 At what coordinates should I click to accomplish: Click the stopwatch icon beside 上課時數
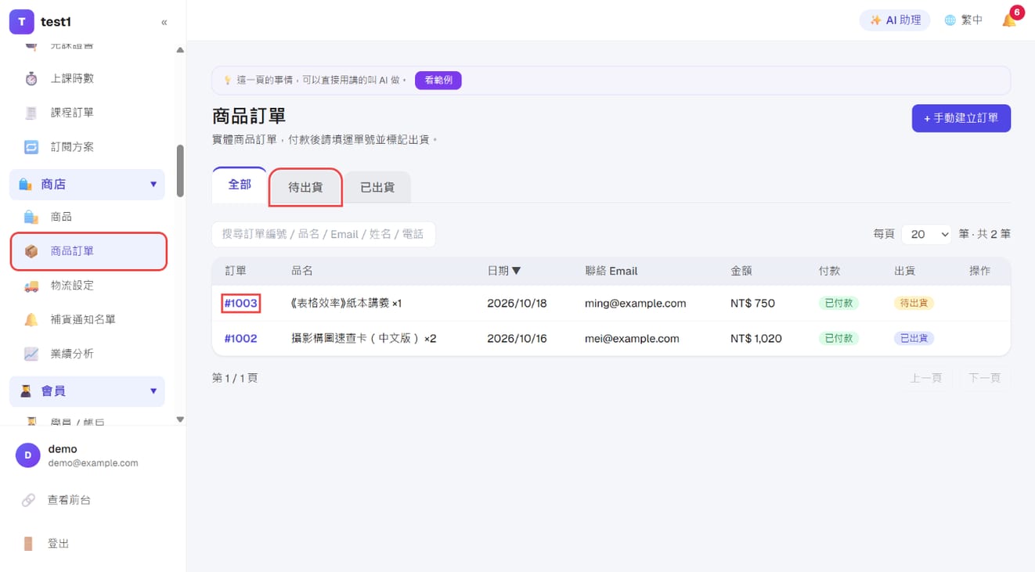[31, 78]
